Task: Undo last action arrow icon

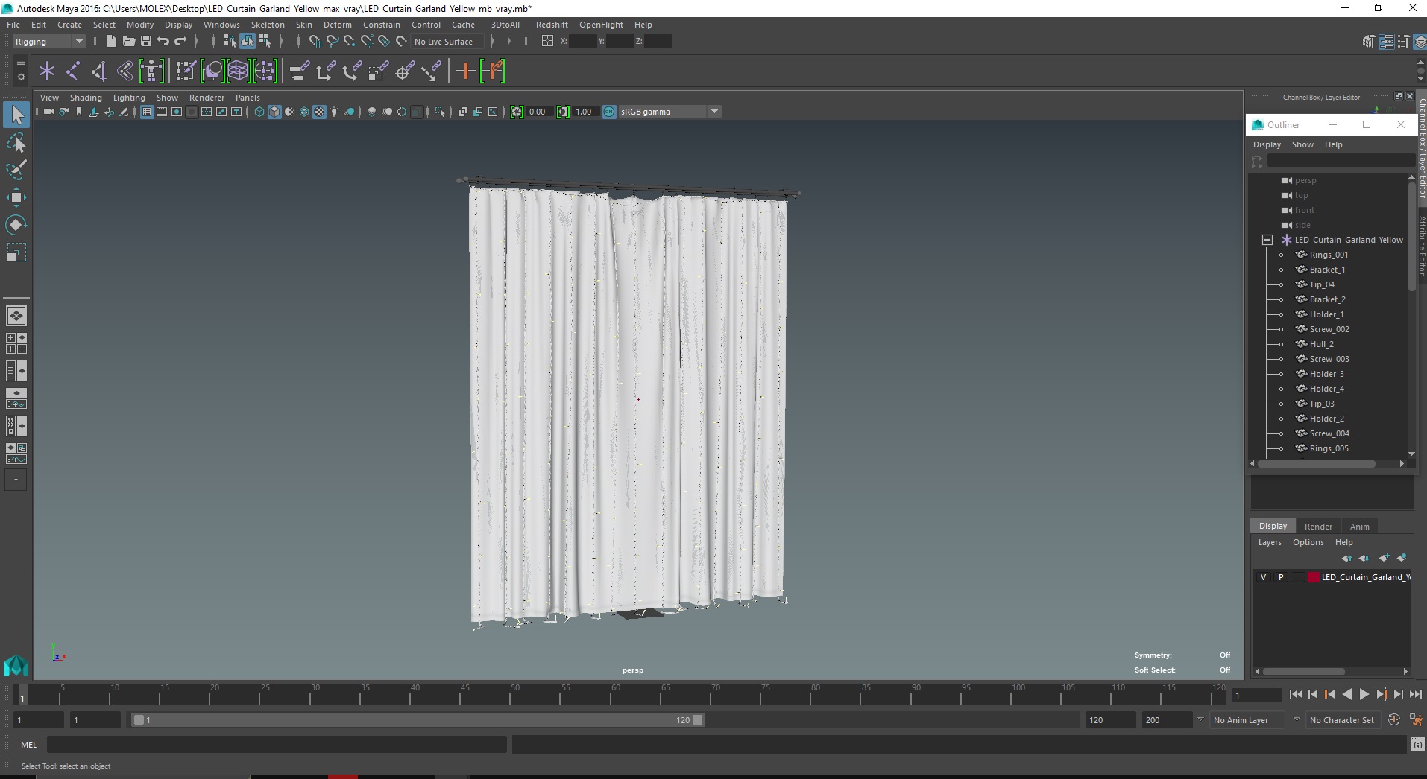Action: (163, 42)
